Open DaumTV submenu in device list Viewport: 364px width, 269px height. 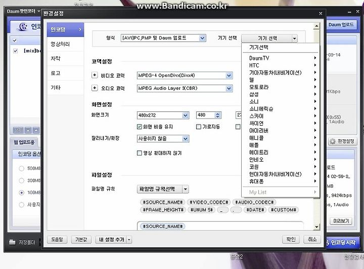(281, 58)
